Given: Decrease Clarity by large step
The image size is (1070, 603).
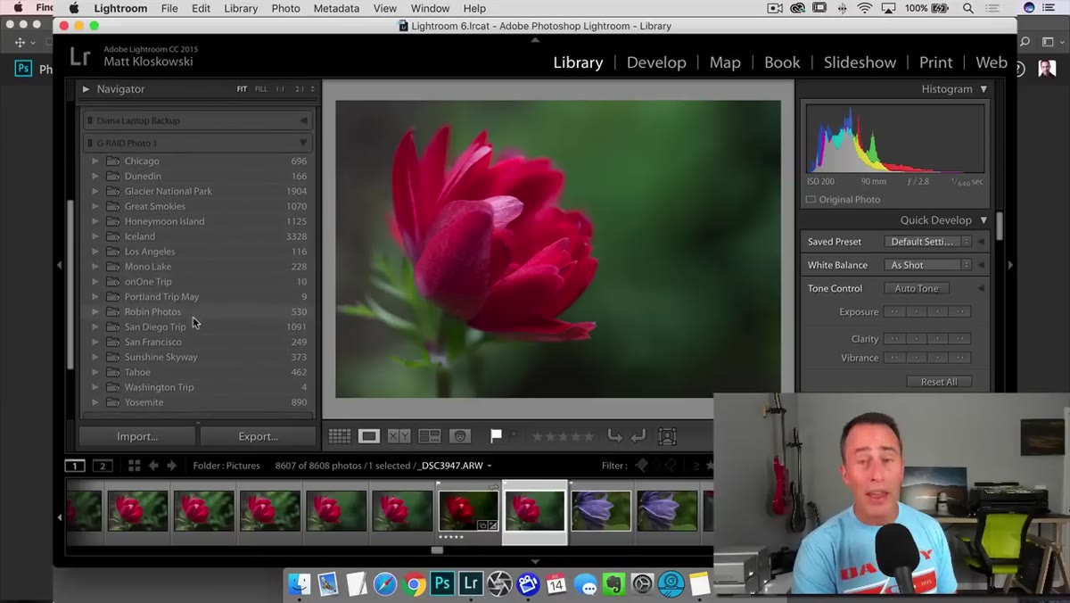Looking at the screenshot, I should 894,339.
